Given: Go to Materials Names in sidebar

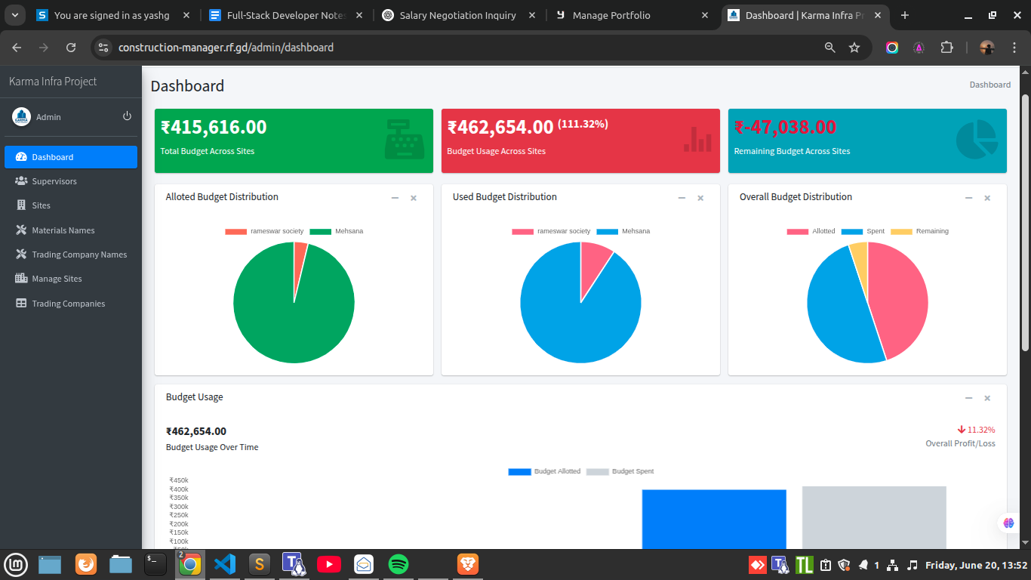Looking at the screenshot, I should 71,230.
